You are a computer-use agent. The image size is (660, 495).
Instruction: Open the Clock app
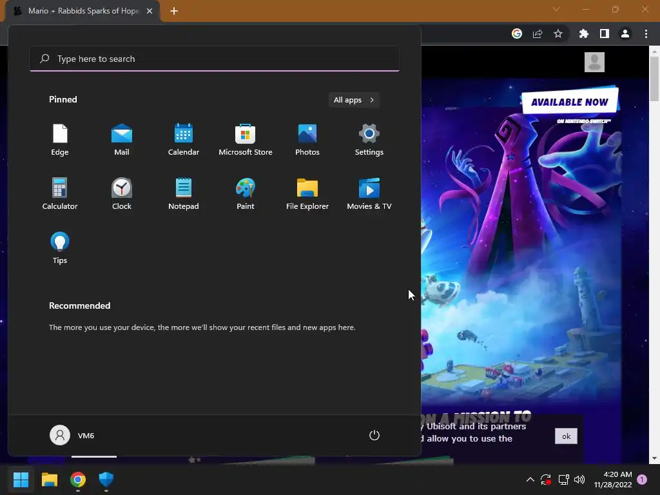122,194
